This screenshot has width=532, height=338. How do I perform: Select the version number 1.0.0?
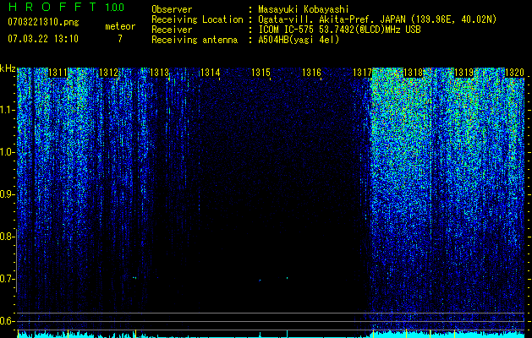[114, 7]
